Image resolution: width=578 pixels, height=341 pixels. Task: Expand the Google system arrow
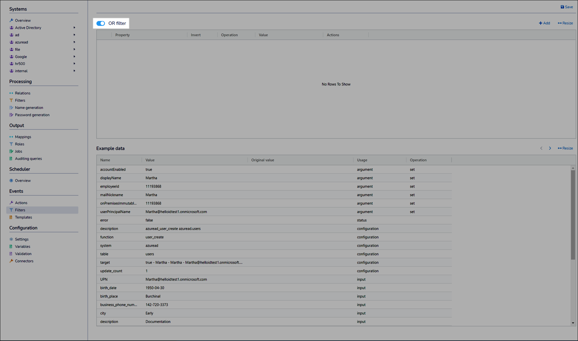click(74, 57)
